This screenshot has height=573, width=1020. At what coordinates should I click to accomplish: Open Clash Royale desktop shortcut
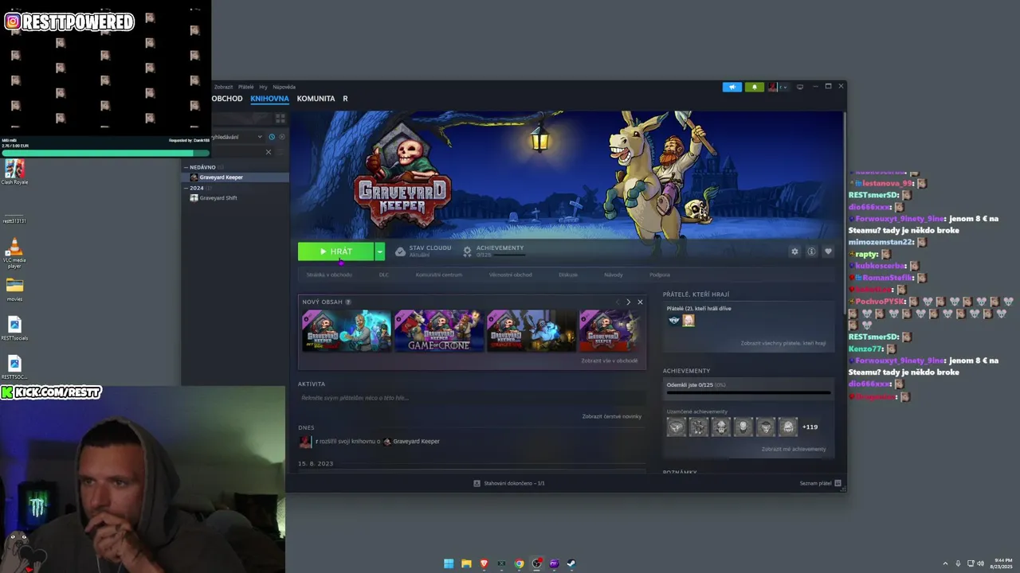(x=14, y=172)
